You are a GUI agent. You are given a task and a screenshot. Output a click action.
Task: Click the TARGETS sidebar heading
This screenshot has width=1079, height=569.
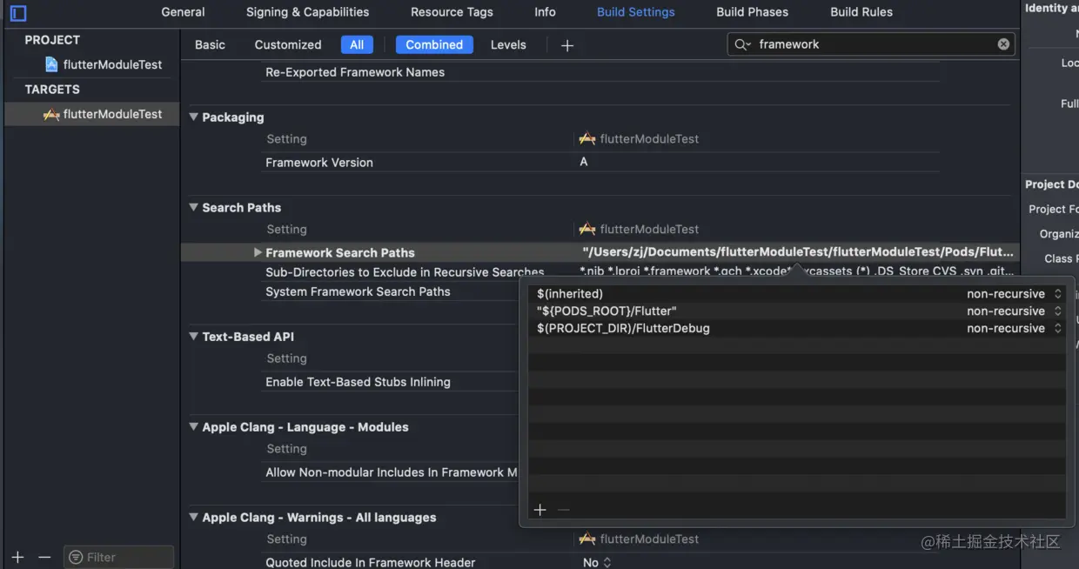pyautogui.click(x=52, y=90)
